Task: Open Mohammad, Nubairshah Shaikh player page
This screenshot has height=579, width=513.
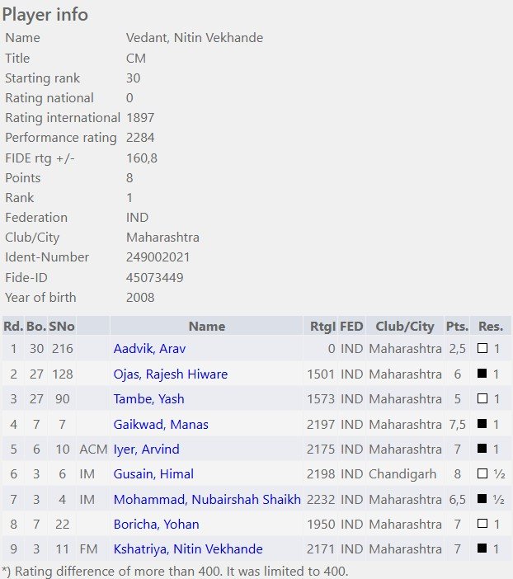Action: [x=207, y=499]
